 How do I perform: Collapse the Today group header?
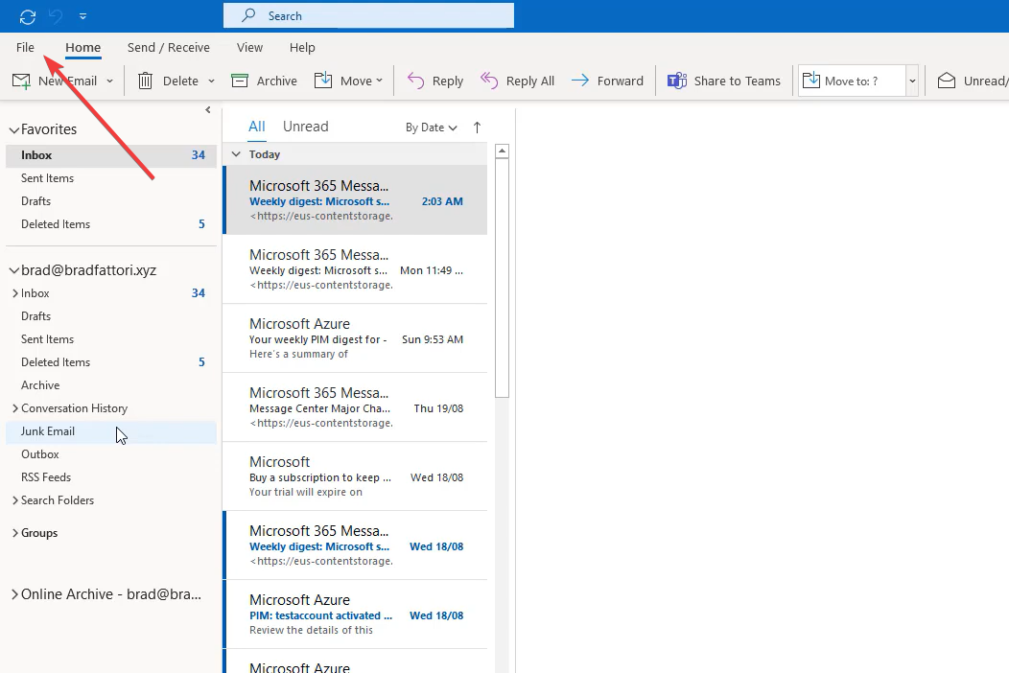[x=236, y=154]
